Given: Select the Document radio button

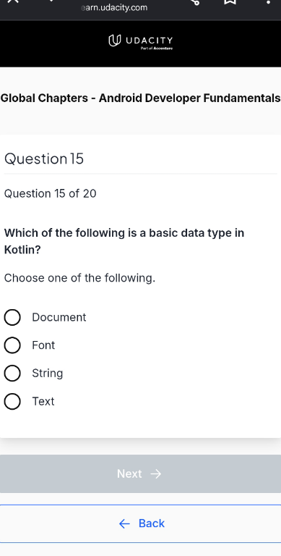Looking at the screenshot, I should [x=12, y=317].
